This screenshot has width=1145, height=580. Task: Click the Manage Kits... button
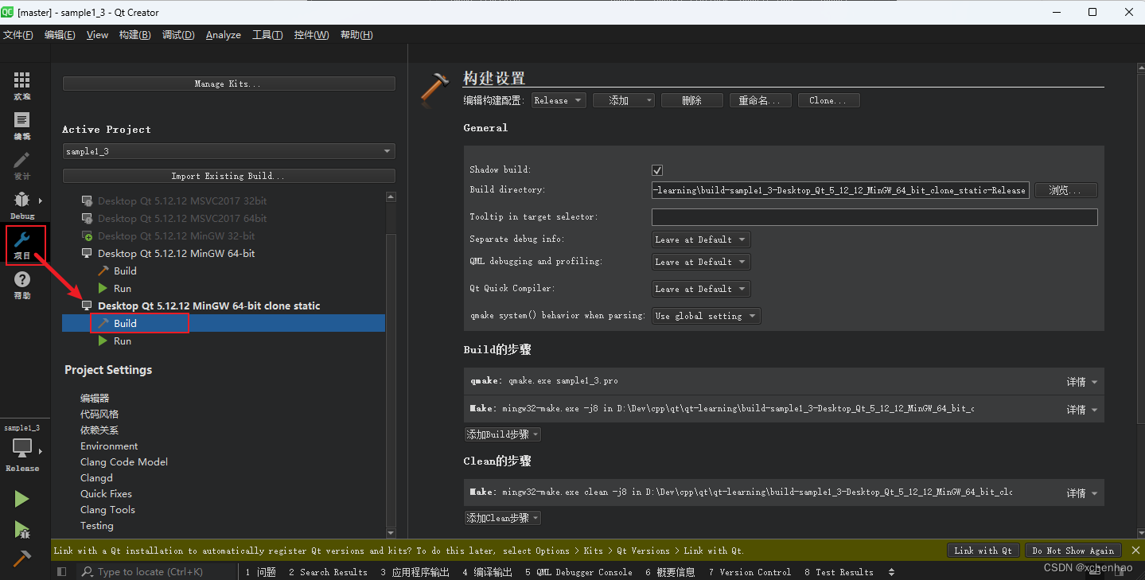click(228, 84)
